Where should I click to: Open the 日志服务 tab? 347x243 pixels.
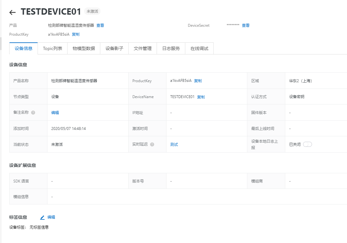click(171, 48)
